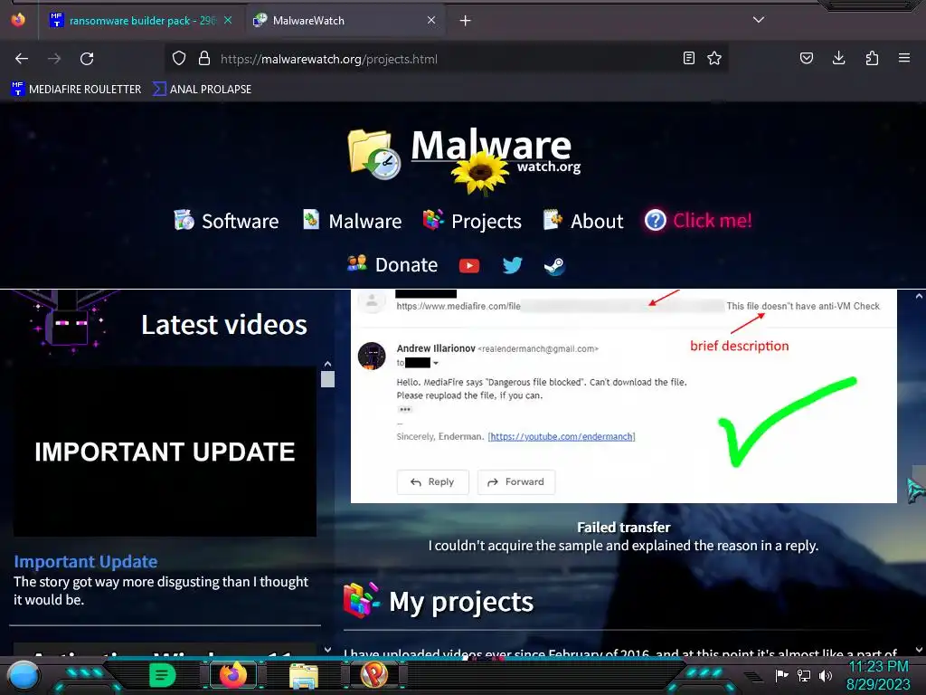Select the MalwareWatch browser tab
This screenshot has width=926, height=695.
point(345,21)
